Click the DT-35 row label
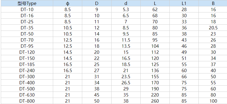This screenshot has width=227, height=104. point(27,28)
